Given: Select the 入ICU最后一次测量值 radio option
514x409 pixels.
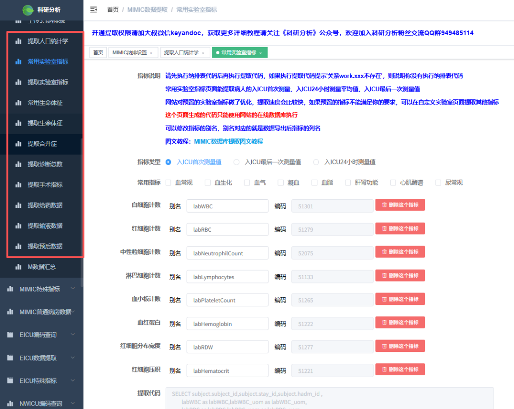Looking at the screenshot, I should click(x=237, y=162).
